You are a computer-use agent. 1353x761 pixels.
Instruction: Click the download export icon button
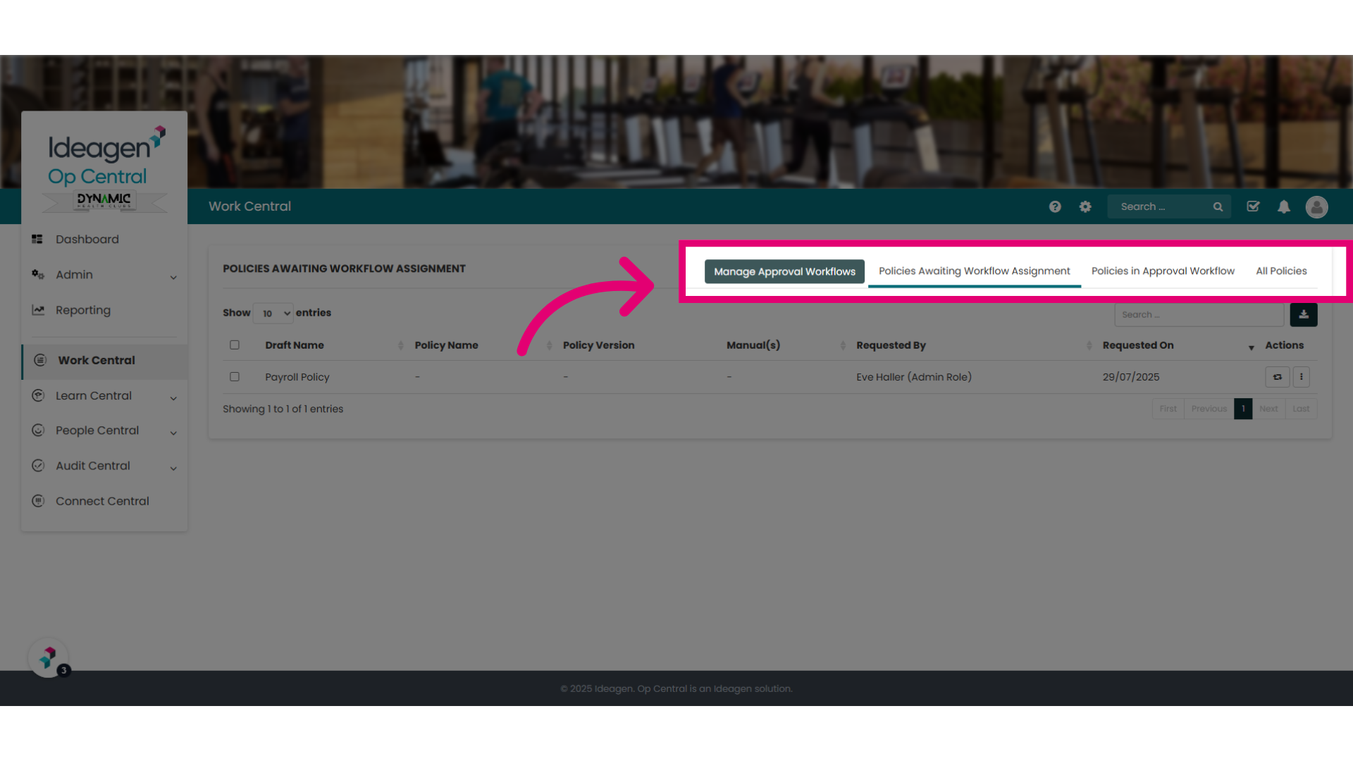(1304, 314)
